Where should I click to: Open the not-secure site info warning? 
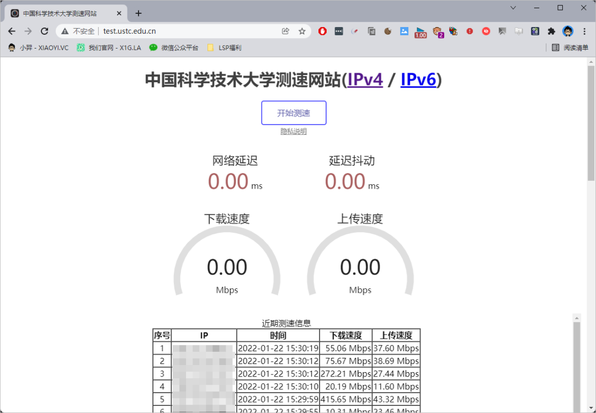(x=78, y=31)
